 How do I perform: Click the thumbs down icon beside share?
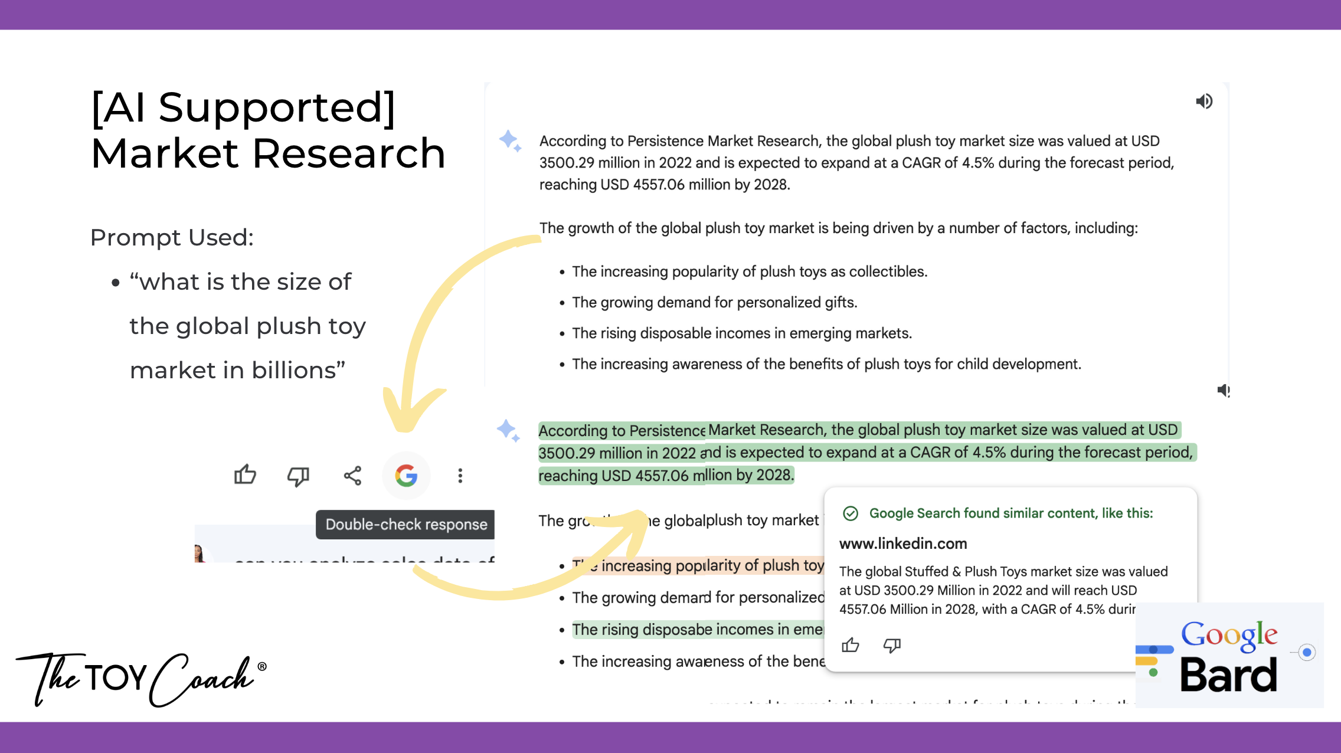point(298,476)
